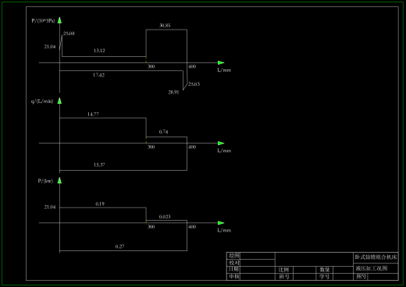Click the flow chart's horizontal L/mm axis arrowhead
Screen dimensions: 406x287
(221, 143)
